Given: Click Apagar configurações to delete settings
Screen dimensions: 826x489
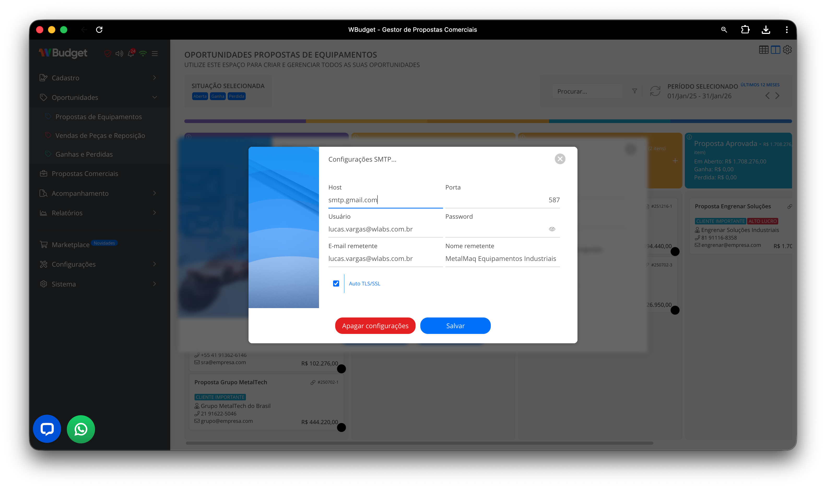Looking at the screenshot, I should pyautogui.click(x=375, y=326).
